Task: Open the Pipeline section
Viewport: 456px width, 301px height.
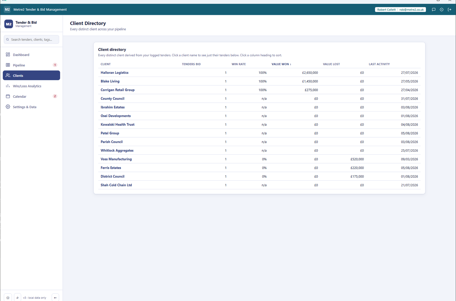Action: [x=31, y=65]
